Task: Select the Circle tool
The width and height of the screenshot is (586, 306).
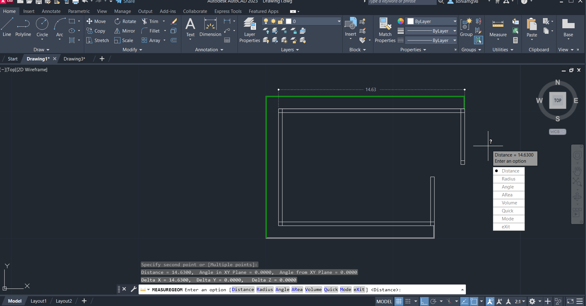Action: pyautogui.click(x=42, y=28)
